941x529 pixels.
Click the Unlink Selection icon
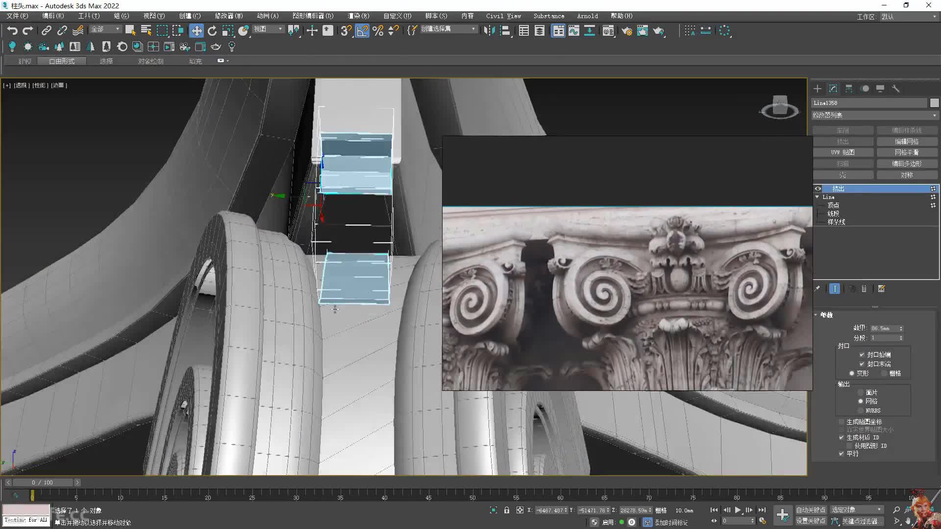(62, 31)
